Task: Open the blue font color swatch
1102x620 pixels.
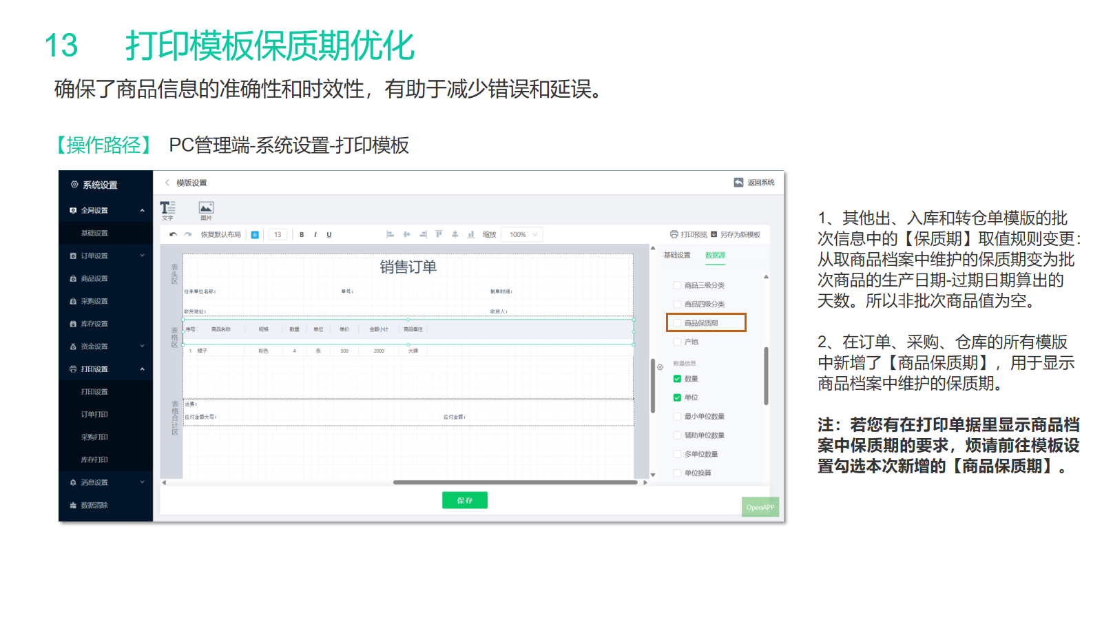Action: tap(255, 235)
